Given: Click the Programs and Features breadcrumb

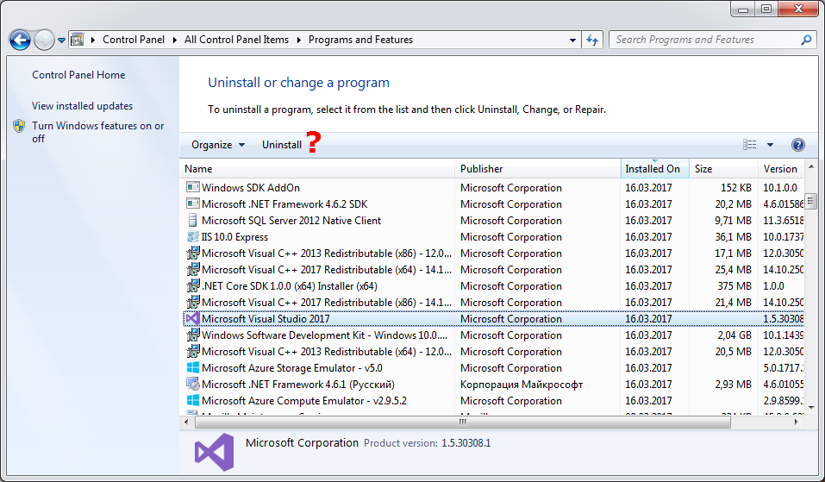Looking at the screenshot, I should [360, 40].
